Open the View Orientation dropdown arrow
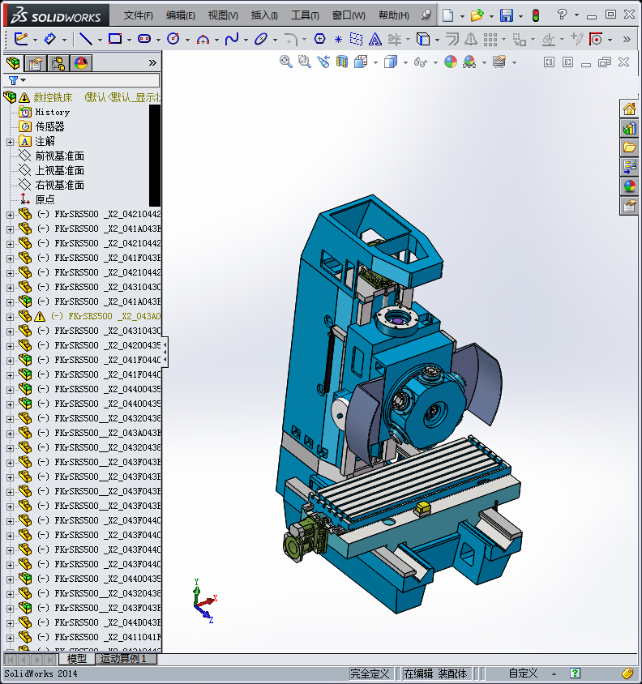 pyautogui.click(x=375, y=62)
